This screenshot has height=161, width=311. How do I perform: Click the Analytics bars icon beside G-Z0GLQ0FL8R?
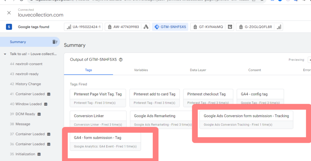tap(279, 27)
